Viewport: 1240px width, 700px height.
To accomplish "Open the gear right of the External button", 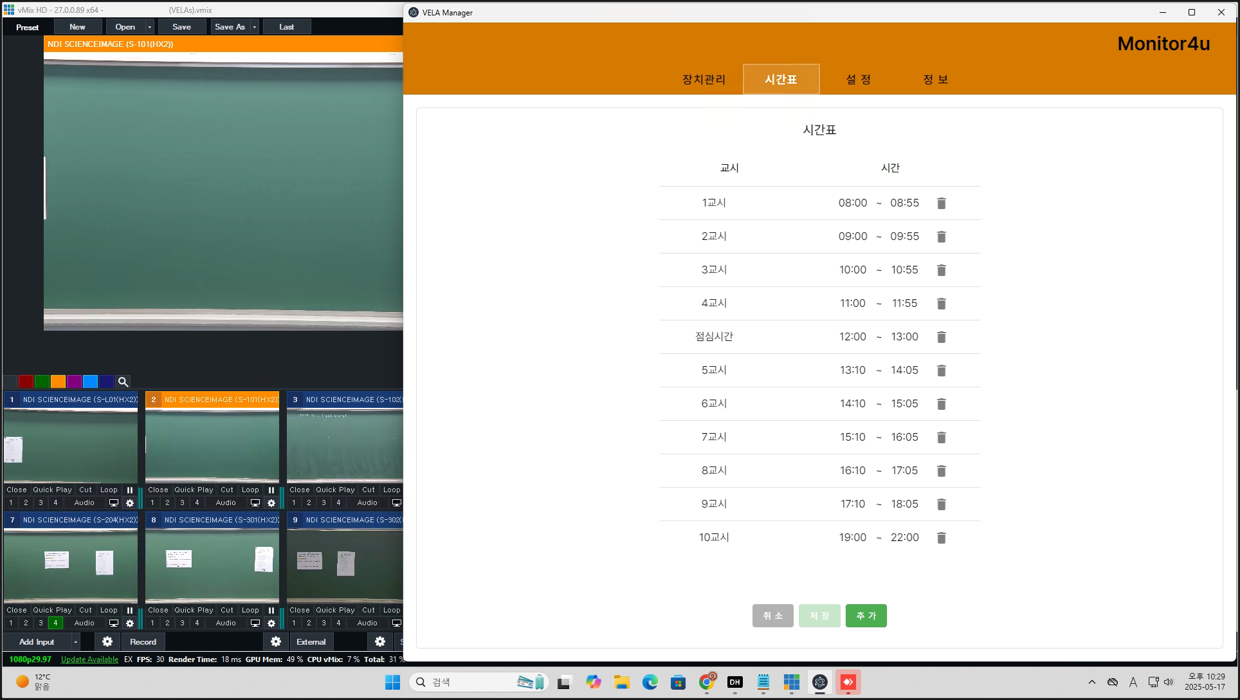I will pyautogui.click(x=380, y=641).
